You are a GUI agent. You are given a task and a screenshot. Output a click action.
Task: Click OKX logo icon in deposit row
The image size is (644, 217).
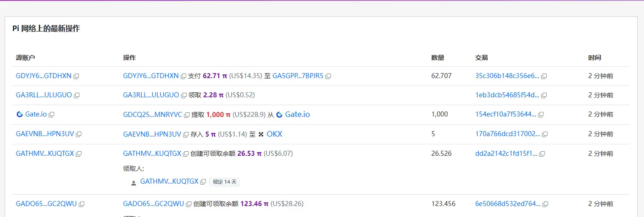pyautogui.click(x=261, y=134)
